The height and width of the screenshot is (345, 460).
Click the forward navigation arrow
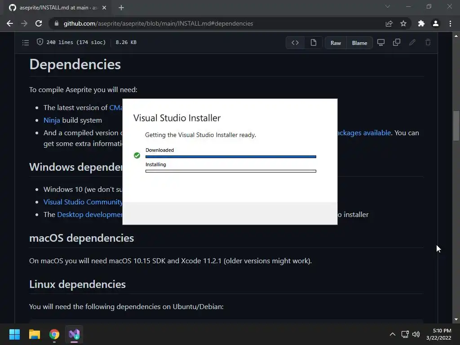pyautogui.click(x=24, y=23)
